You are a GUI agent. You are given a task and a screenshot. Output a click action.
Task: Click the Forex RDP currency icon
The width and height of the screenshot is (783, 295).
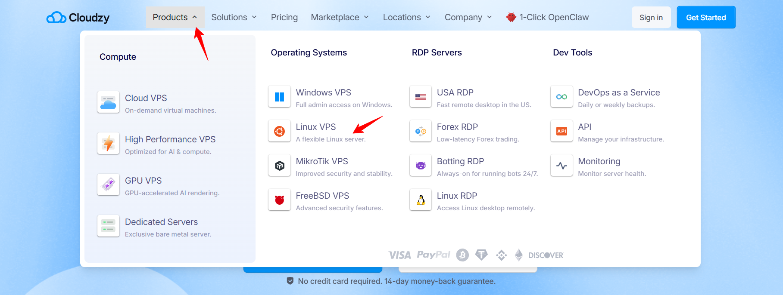421,131
